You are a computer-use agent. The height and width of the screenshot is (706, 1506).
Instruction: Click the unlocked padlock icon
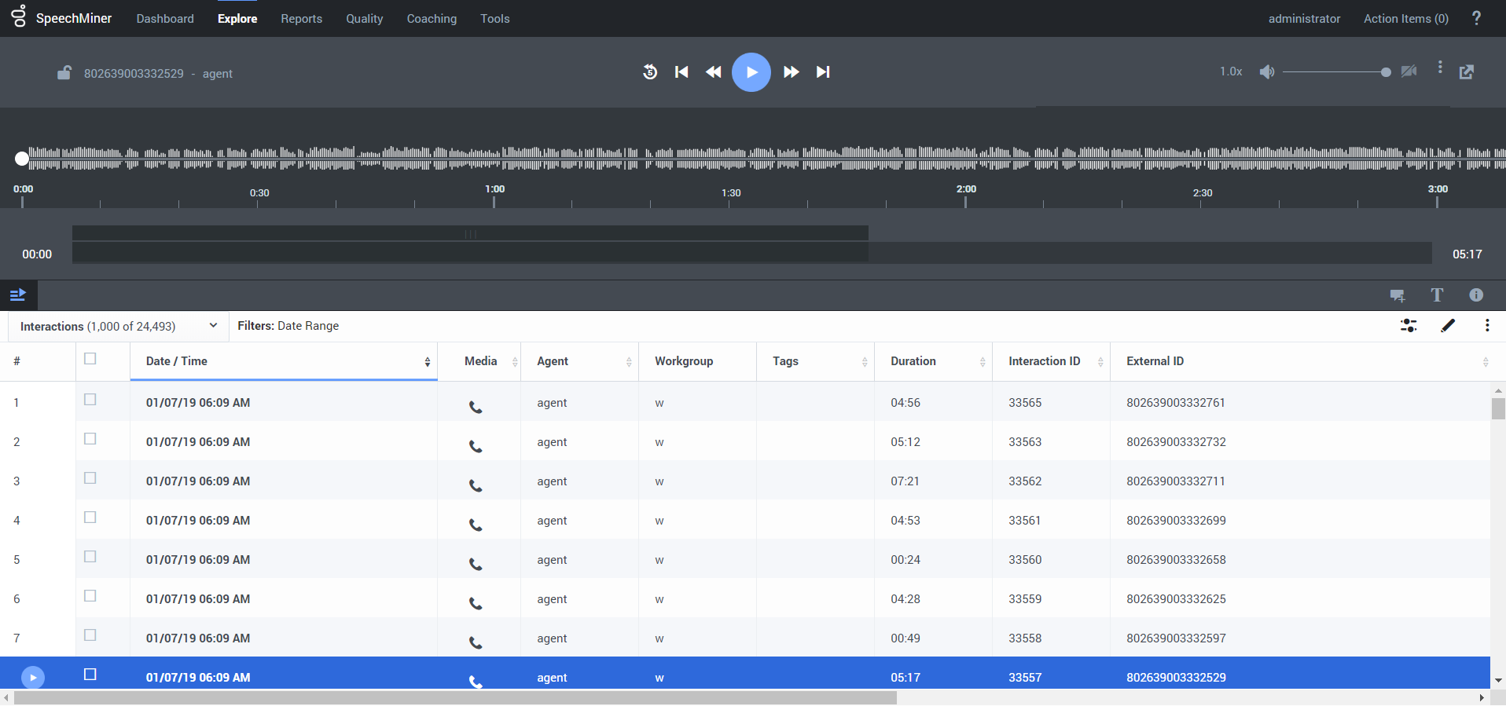(x=64, y=73)
